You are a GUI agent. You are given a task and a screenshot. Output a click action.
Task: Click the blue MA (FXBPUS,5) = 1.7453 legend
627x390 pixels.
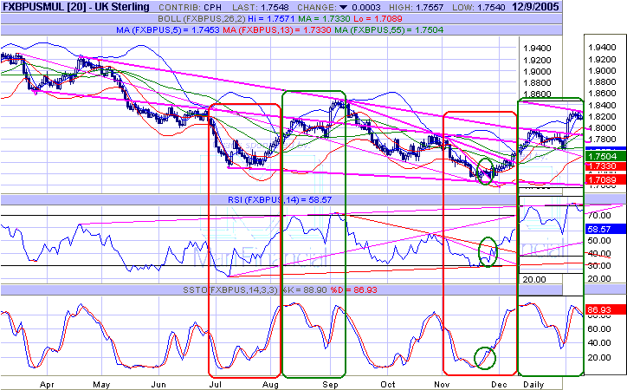[168, 30]
